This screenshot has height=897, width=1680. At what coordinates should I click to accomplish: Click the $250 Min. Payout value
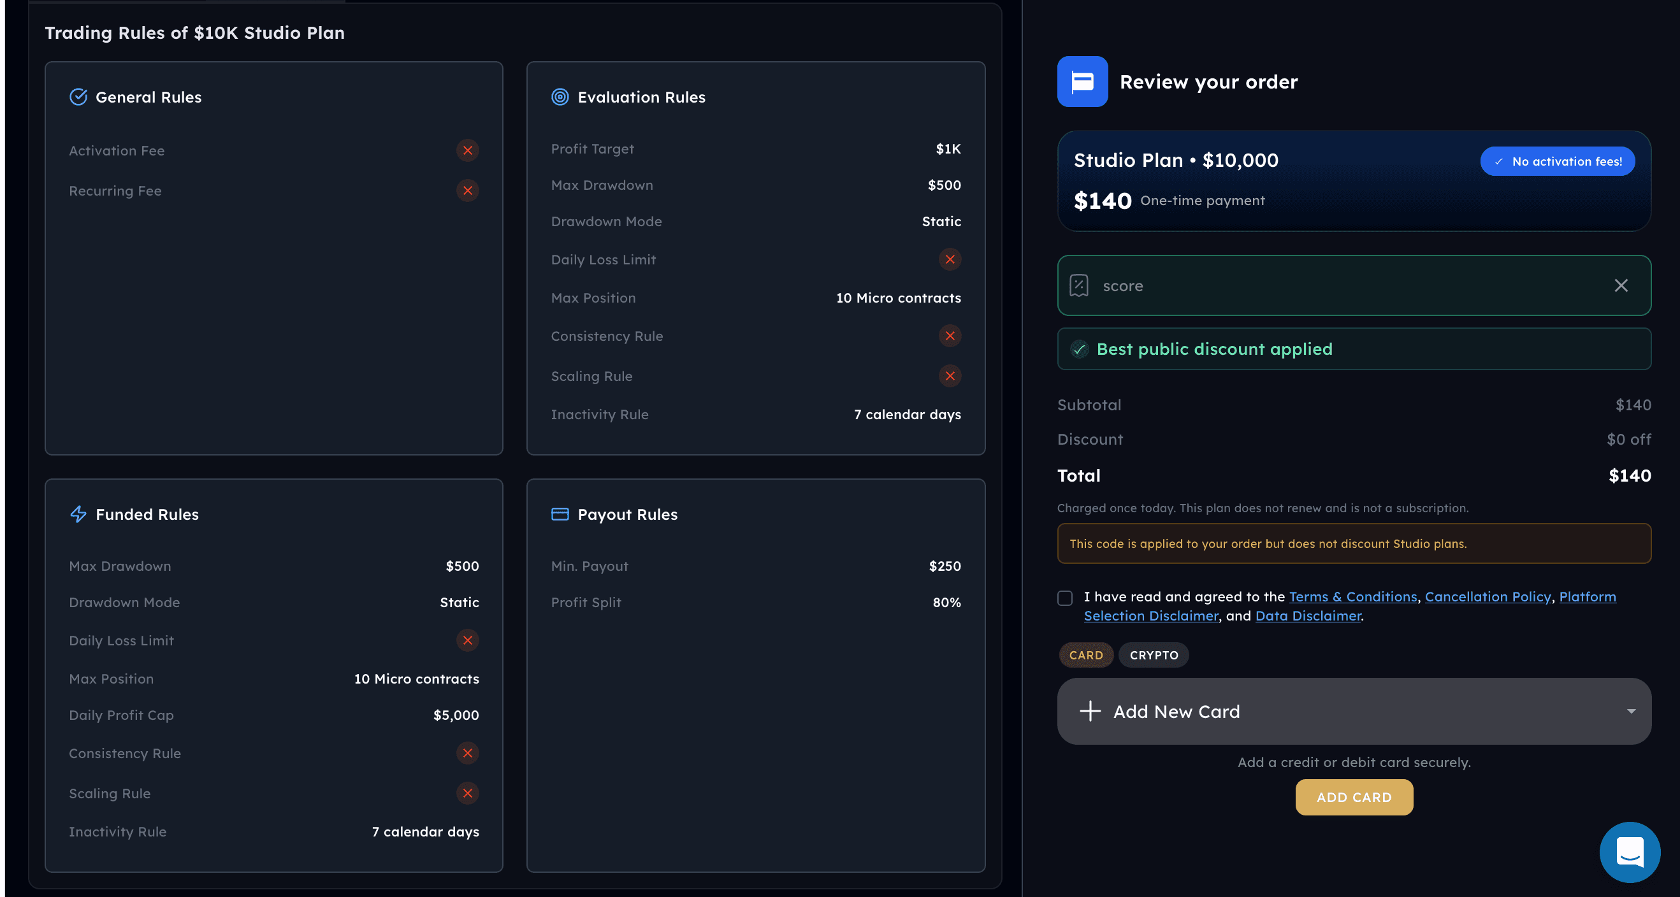(945, 566)
